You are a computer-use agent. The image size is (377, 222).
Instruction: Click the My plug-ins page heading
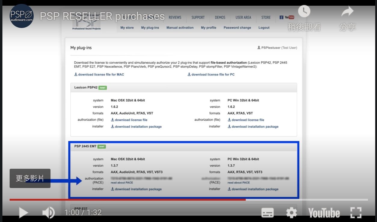click(81, 48)
